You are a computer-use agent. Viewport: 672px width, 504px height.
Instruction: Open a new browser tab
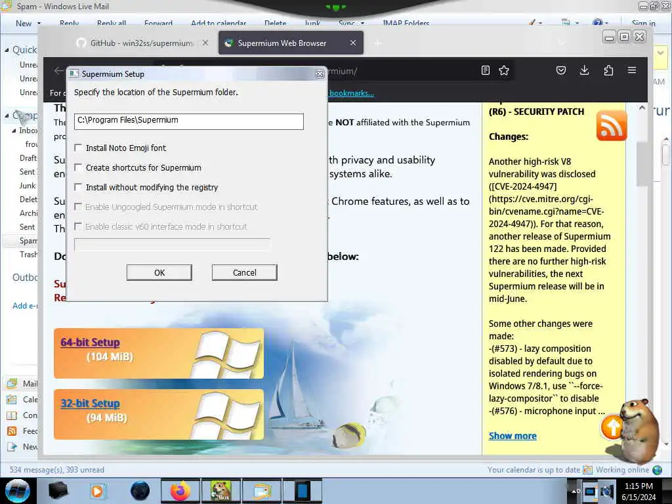[x=377, y=43]
